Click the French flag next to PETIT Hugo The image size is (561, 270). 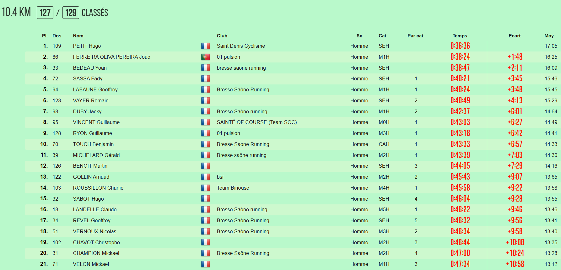click(x=206, y=46)
